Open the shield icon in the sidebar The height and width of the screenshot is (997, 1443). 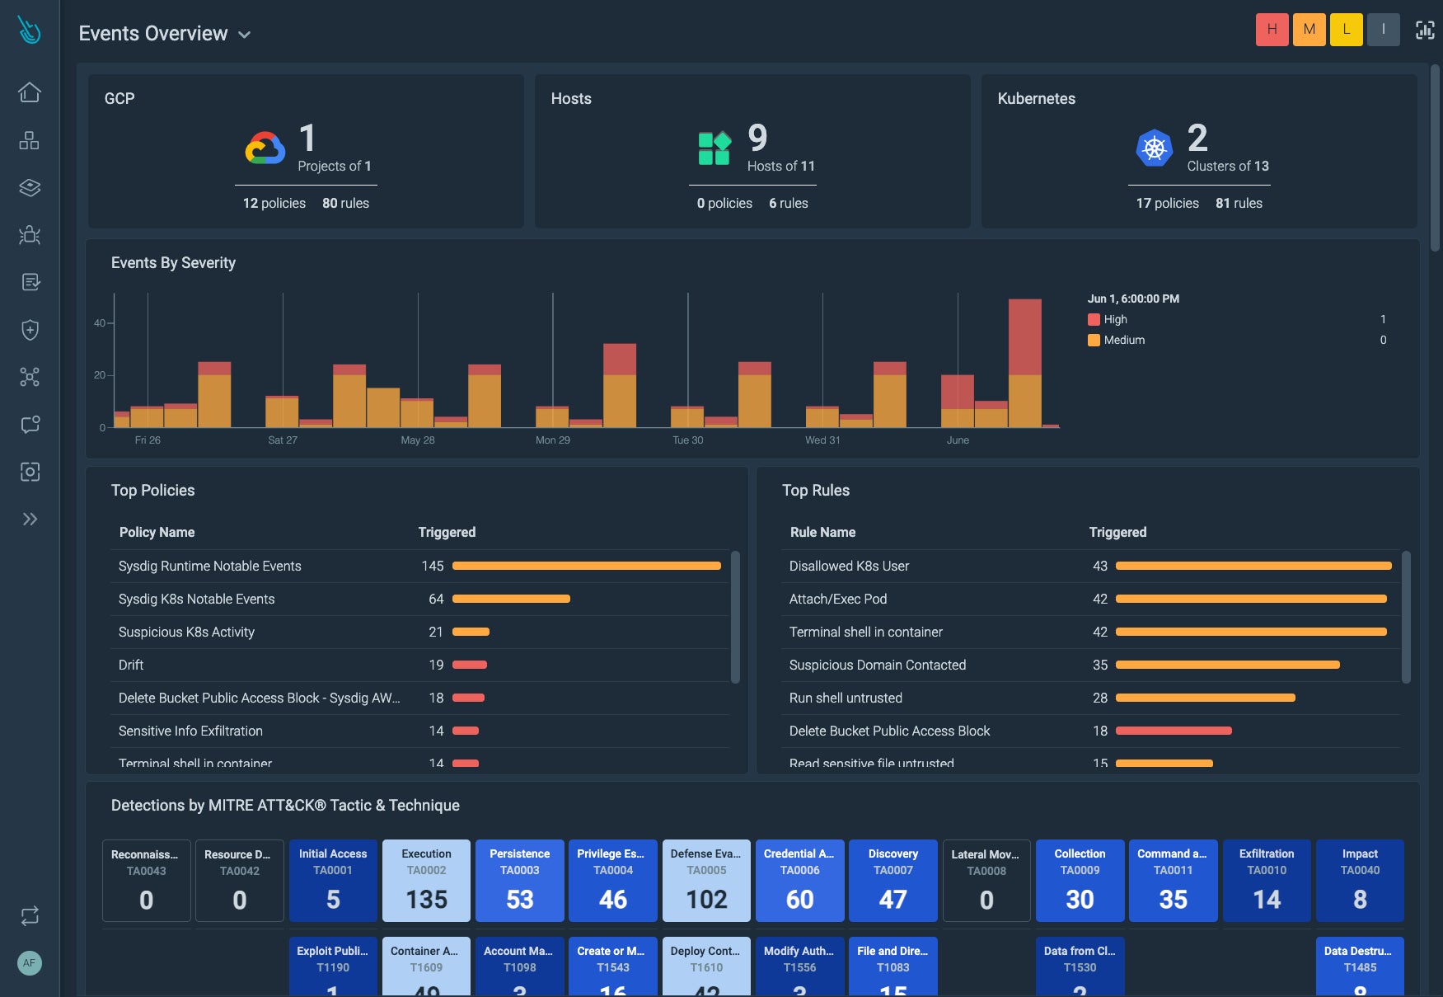[x=30, y=330]
